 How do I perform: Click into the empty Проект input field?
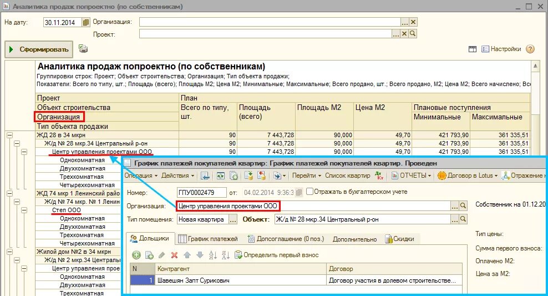265,34
